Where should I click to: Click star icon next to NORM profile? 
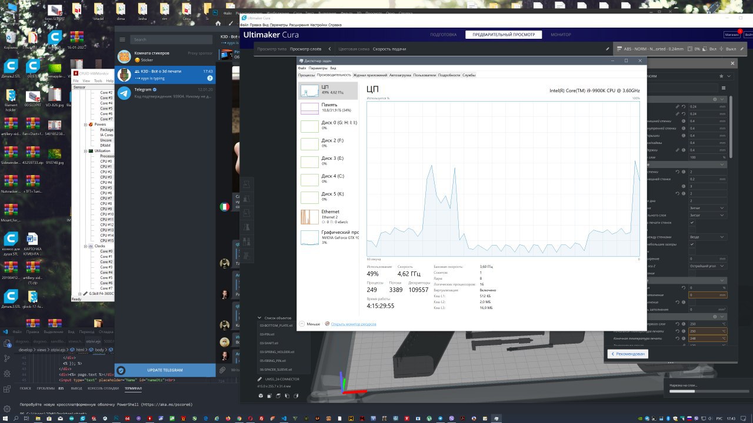tap(721, 76)
